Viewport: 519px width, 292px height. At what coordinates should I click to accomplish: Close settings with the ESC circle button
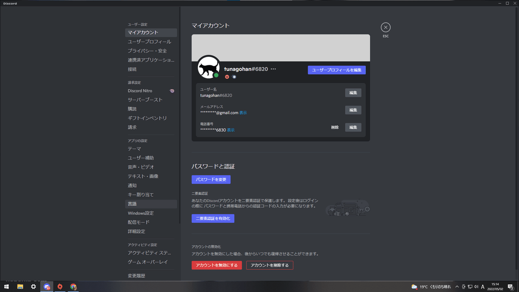[385, 28]
